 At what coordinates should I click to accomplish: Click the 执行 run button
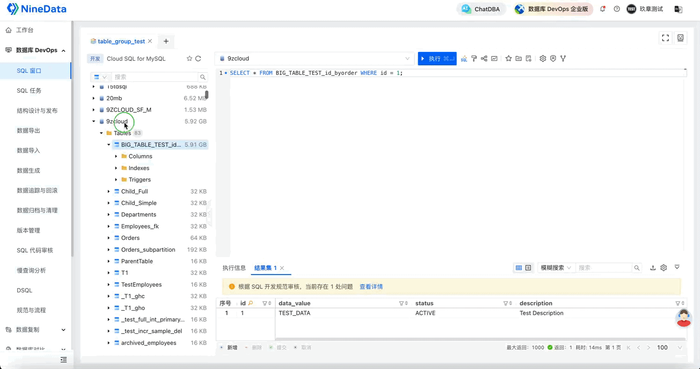click(x=437, y=59)
